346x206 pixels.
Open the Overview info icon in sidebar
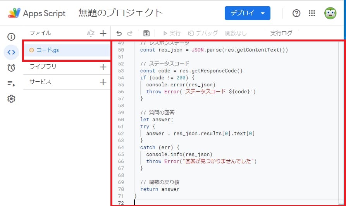pyautogui.click(x=11, y=37)
